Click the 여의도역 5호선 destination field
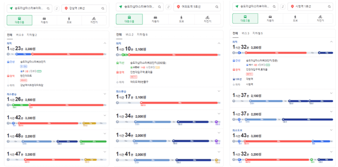This screenshot has width=338, height=167. [x=197, y=7]
